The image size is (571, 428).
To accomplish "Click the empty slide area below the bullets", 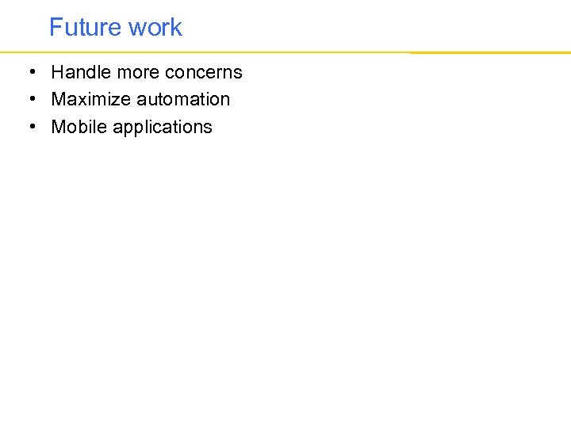I will [285, 277].
